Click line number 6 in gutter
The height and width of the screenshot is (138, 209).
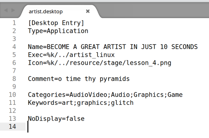click(x=14, y=63)
